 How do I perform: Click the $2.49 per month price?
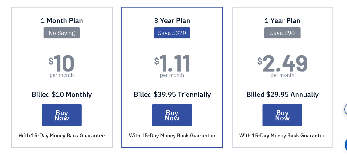pyautogui.click(x=282, y=65)
